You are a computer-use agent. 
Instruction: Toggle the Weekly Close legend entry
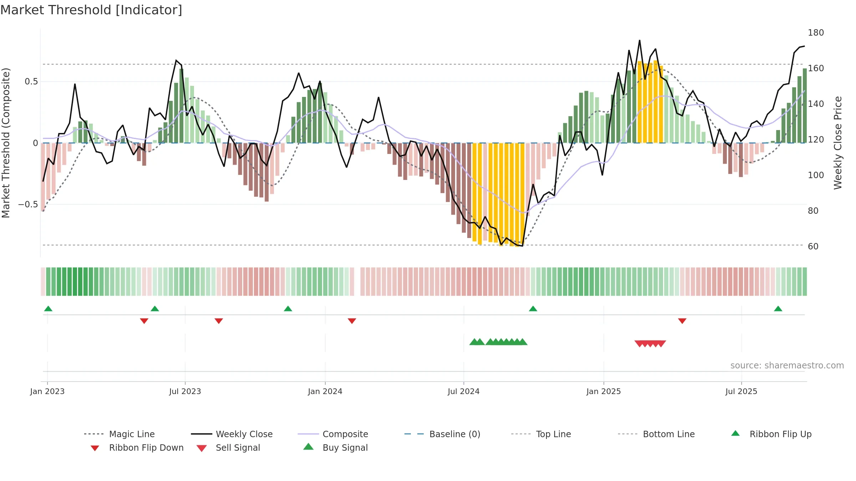[x=232, y=434]
